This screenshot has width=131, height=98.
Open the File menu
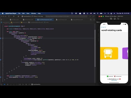(19, 13)
